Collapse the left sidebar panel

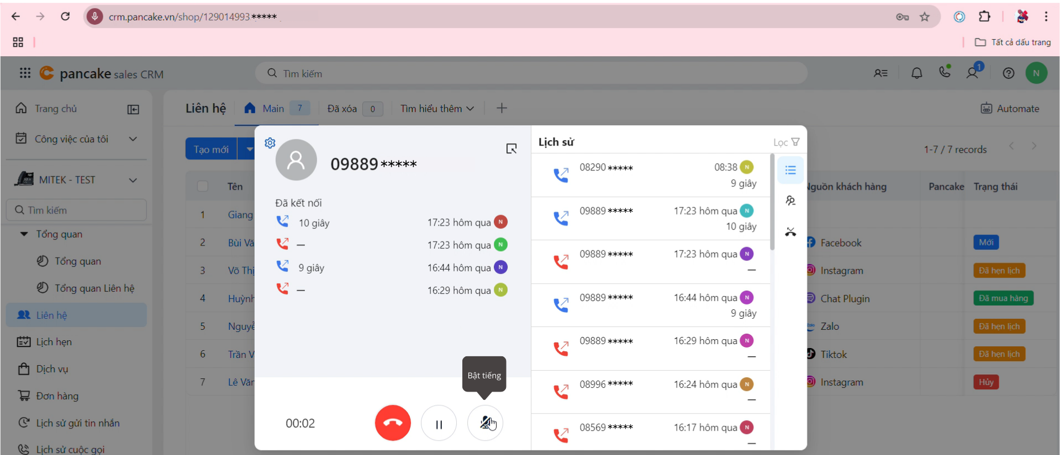click(x=133, y=109)
